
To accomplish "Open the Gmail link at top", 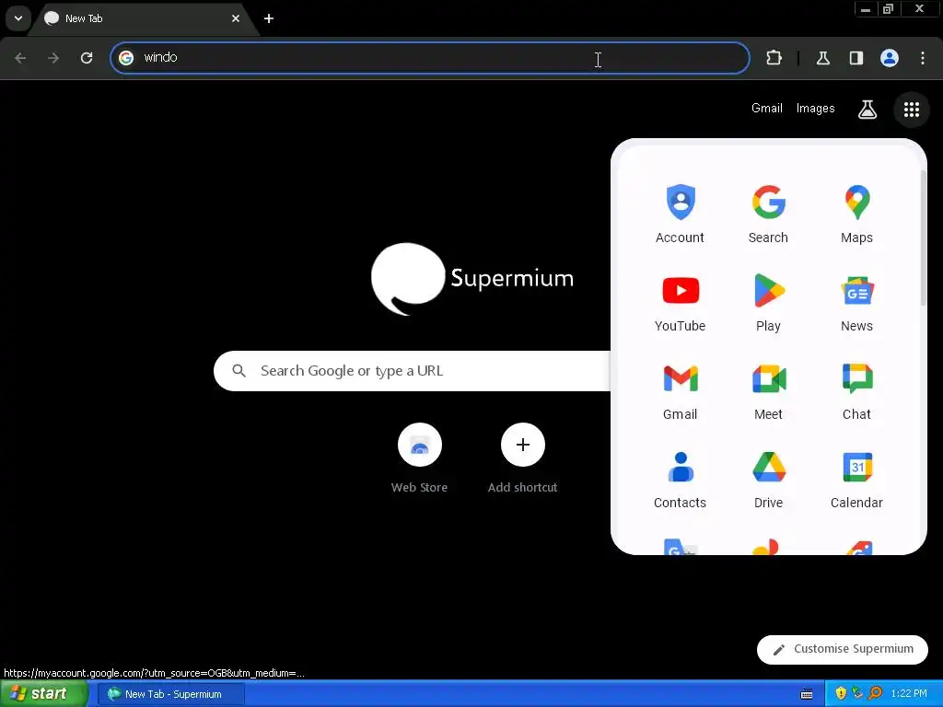I will click(767, 109).
